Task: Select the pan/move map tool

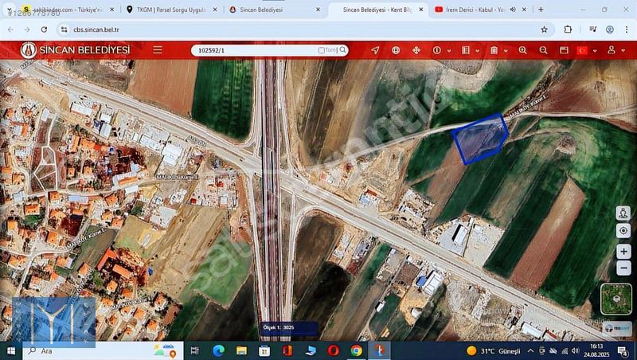Action: point(416,50)
